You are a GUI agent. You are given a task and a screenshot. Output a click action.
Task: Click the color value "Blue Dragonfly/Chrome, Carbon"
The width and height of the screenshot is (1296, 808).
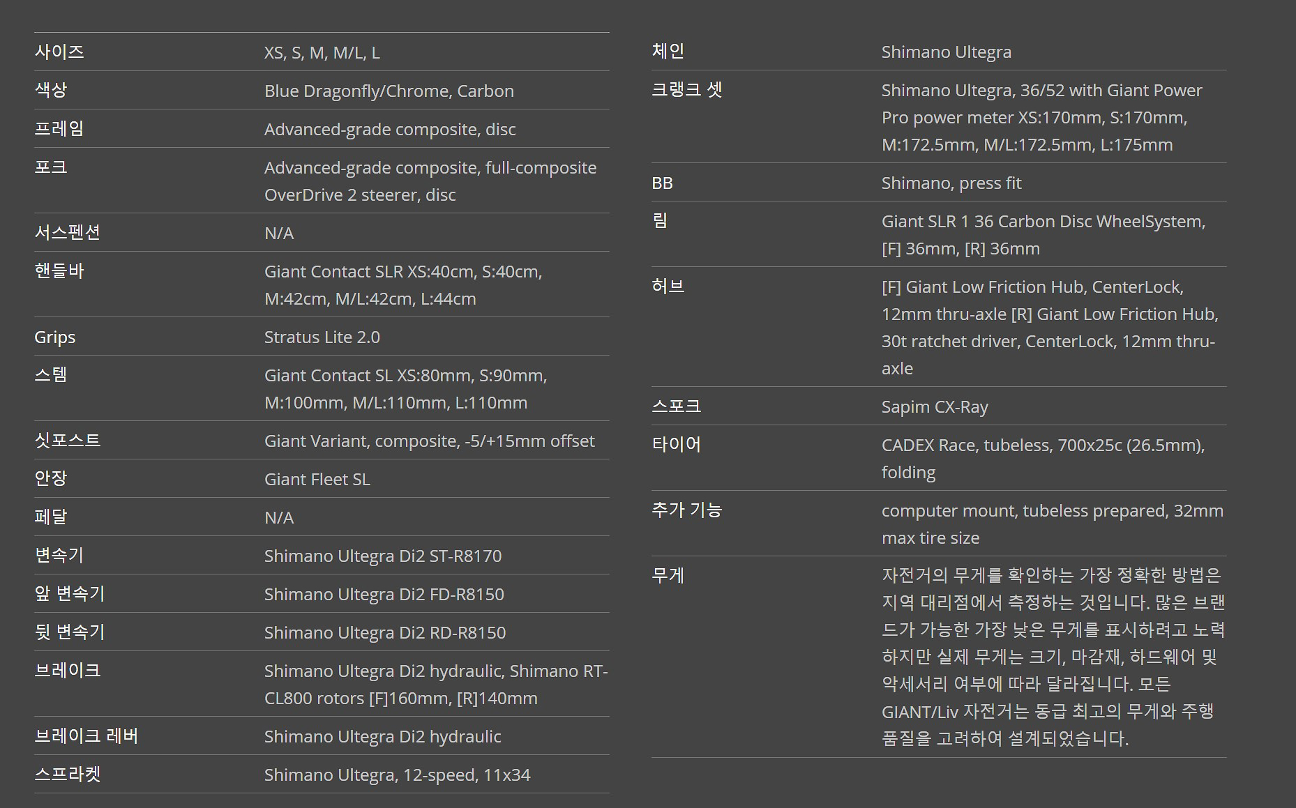tap(389, 91)
